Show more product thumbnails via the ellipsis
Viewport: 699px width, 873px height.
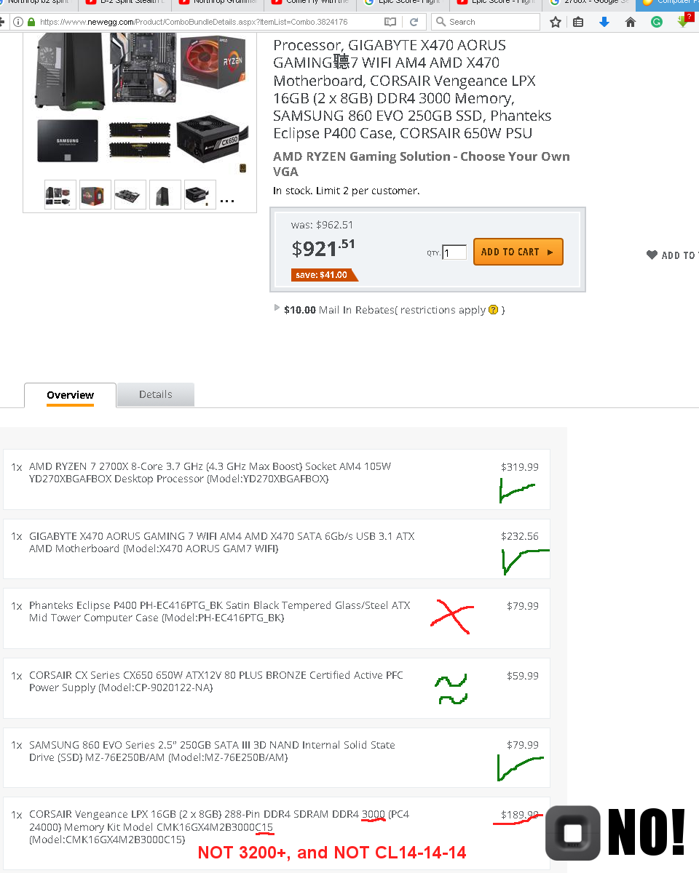point(227,199)
